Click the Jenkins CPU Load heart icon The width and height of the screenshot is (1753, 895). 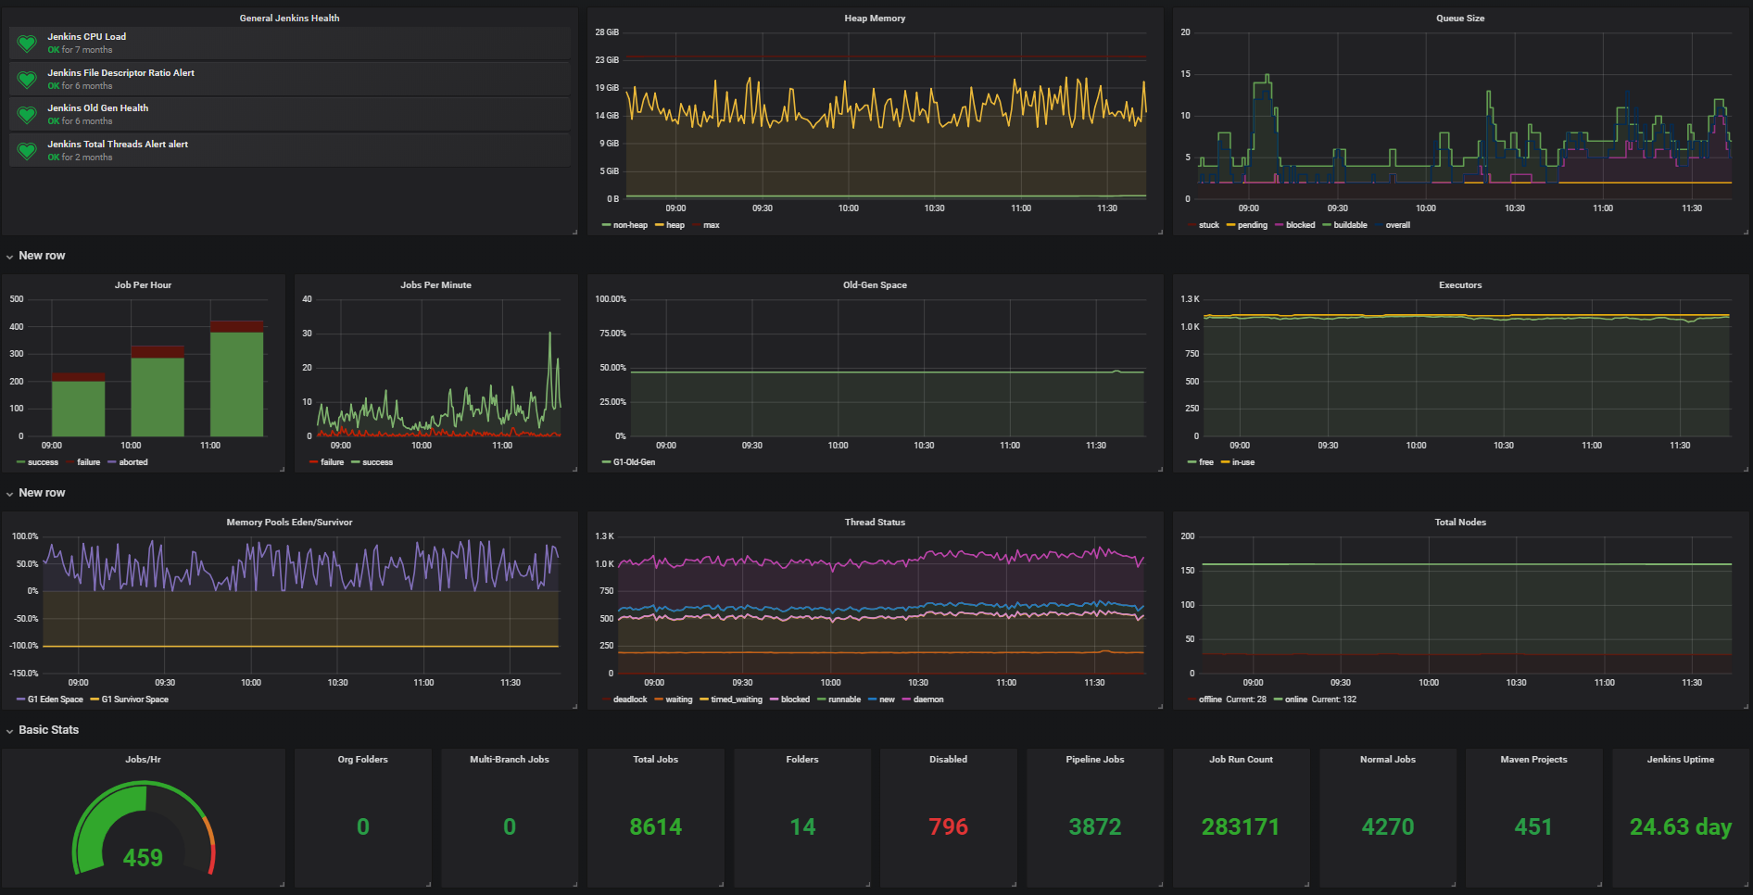coord(27,44)
